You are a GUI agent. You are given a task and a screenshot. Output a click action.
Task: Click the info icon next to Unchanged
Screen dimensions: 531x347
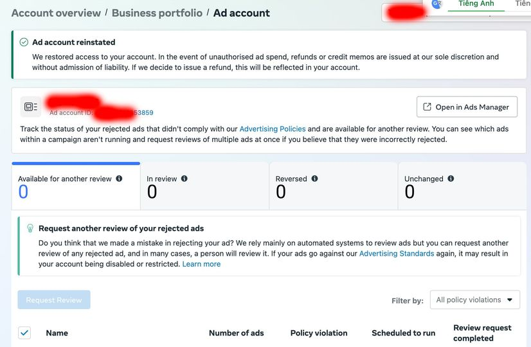point(451,179)
